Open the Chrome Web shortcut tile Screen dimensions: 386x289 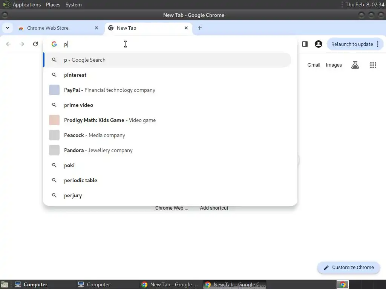172,208
